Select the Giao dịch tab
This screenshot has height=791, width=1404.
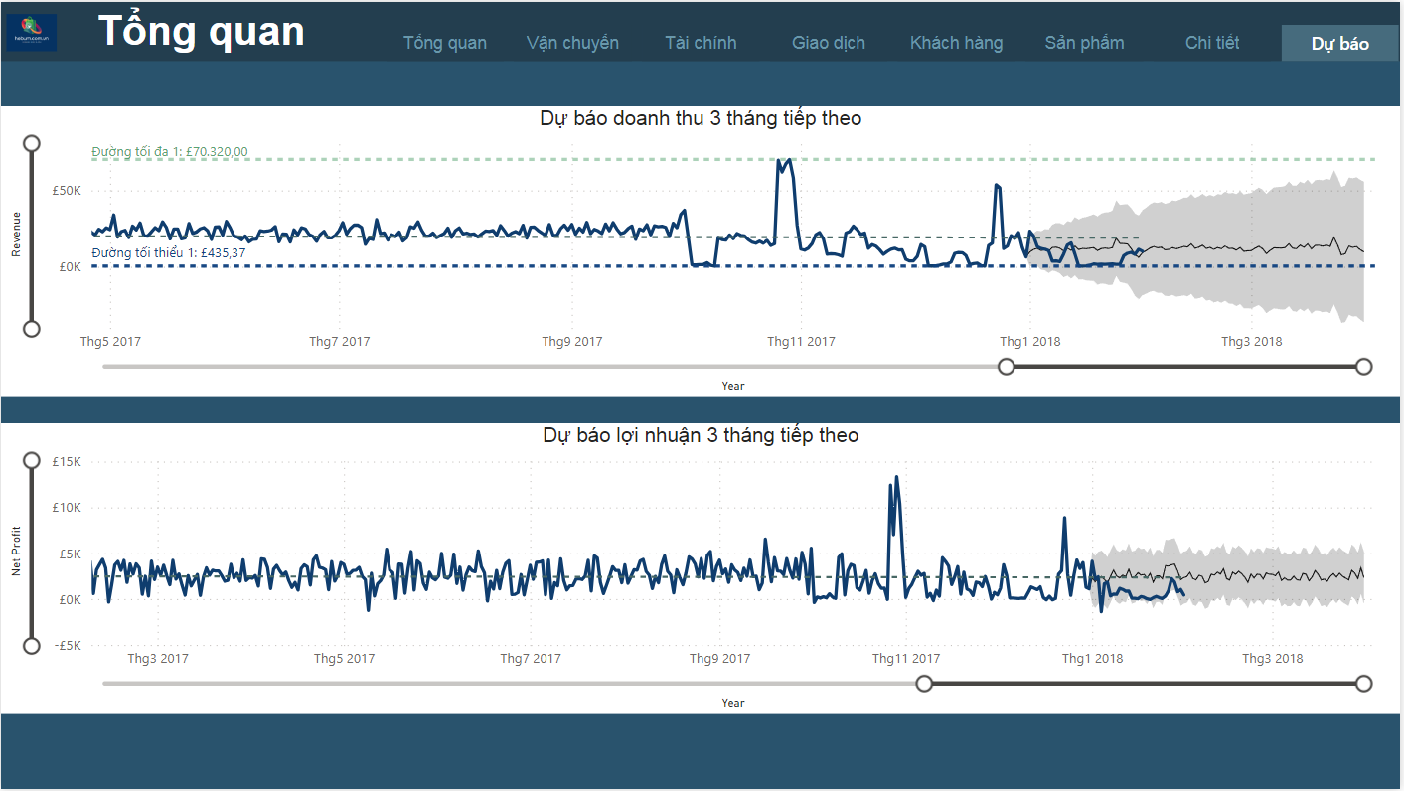pyautogui.click(x=828, y=43)
